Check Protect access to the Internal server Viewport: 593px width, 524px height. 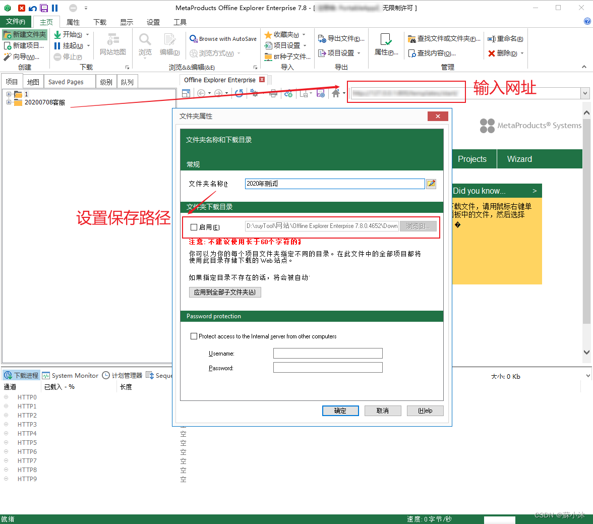coord(194,336)
